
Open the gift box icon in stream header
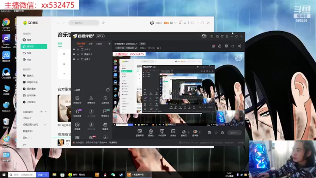pyautogui.click(x=213, y=46)
